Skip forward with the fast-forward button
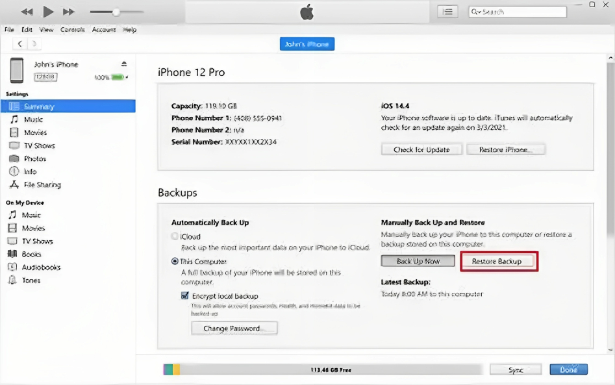615x385 pixels. tap(69, 12)
